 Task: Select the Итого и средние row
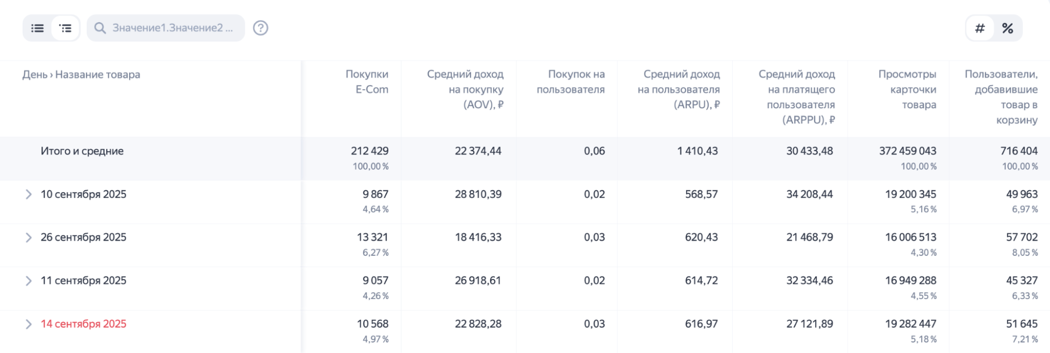(x=82, y=151)
